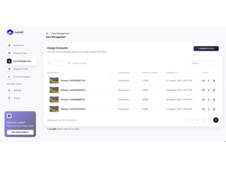Click the credits card icon above Short on credits
The image size is (226, 169).
click(x=9, y=116)
